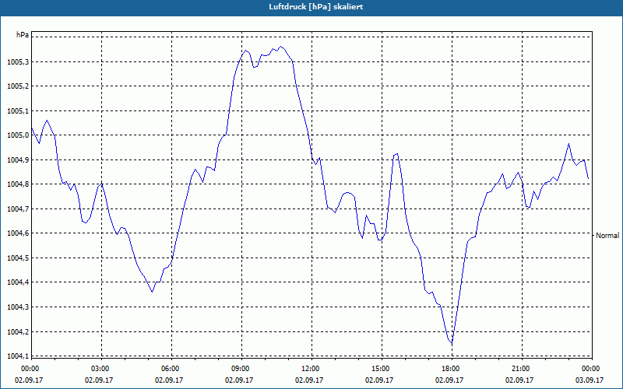
Task: Select the 1005,3 y-axis tick label
Action: pyautogui.click(x=18, y=62)
